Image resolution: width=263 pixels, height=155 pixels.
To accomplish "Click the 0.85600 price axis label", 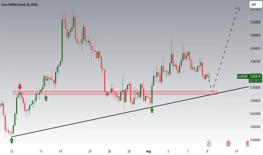I will pos(255,101).
